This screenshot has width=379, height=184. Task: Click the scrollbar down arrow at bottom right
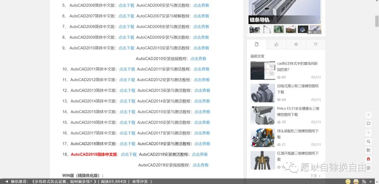tap(377, 181)
